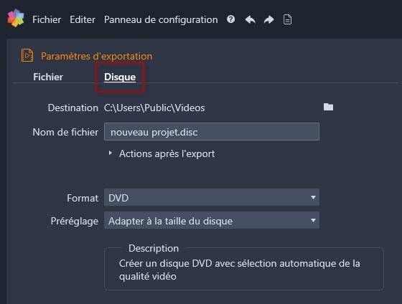The height and width of the screenshot is (304, 402).
Task: Redo action using the forward arrow icon
Action: click(268, 19)
